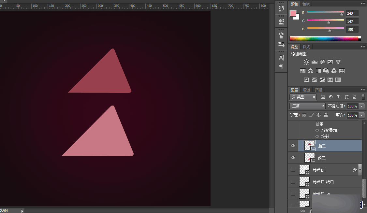
Task: Add a Color Lookup adjustment
Action: point(342,71)
